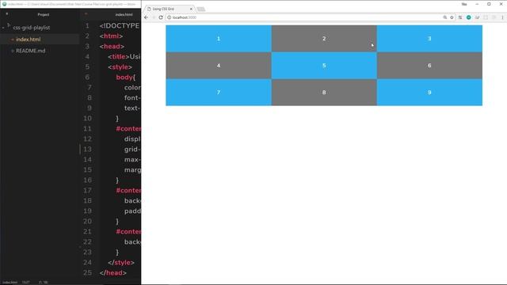Screen dimensions: 507x285
Task: Close the Using CSS Grid tab
Action: pyautogui.click(x=191, y=9)
